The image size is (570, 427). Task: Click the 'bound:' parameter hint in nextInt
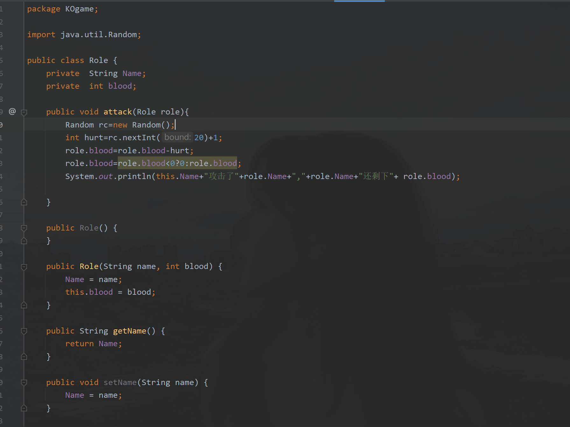[x=177, y=137]
